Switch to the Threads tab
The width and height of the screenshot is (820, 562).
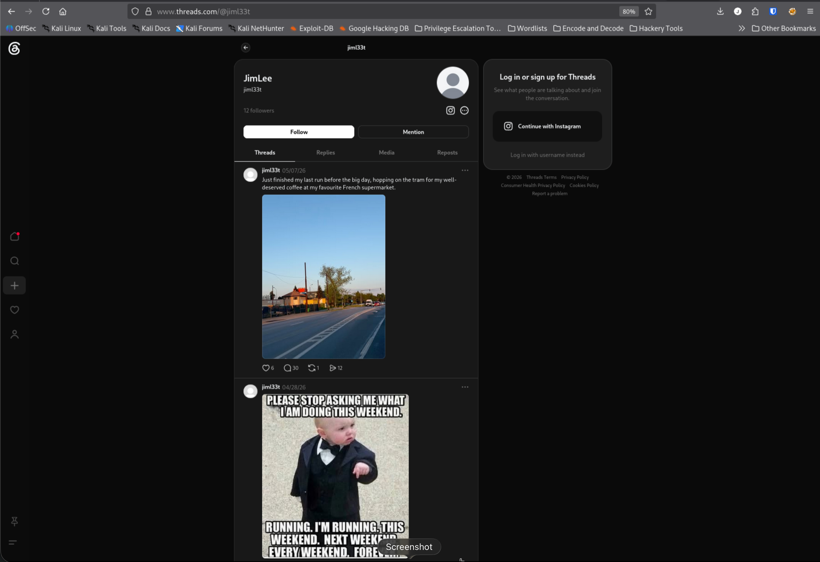tap(265, 153)
